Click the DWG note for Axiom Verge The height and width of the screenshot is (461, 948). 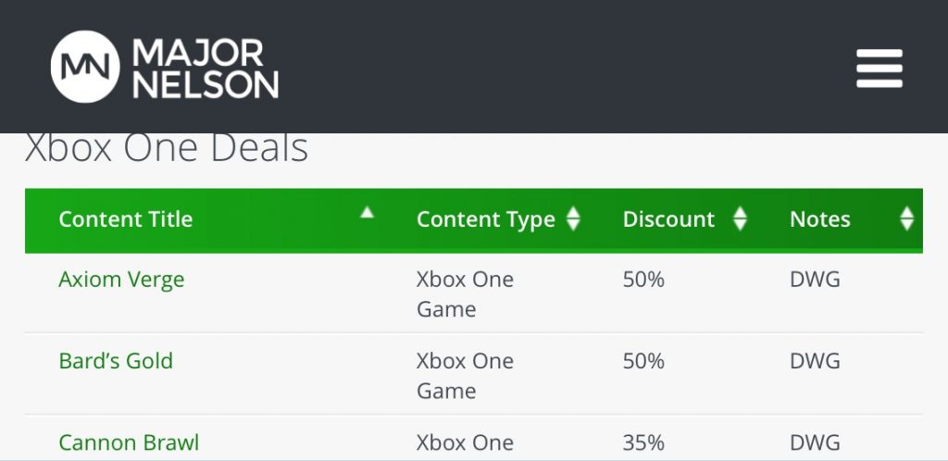(x=815, y=280)
